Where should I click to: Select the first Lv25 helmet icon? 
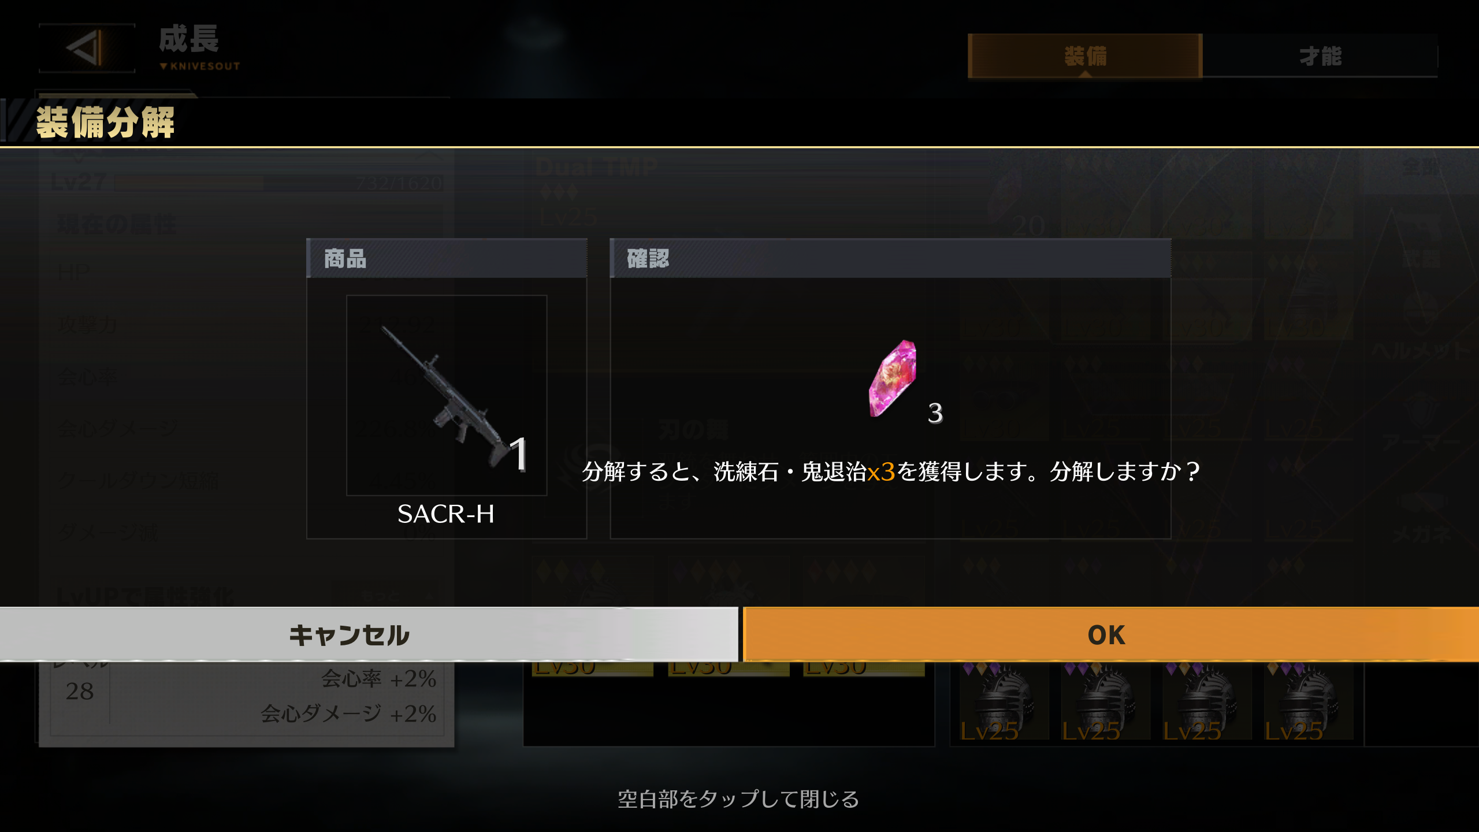pyautogui.click(x=1004, y=701)
